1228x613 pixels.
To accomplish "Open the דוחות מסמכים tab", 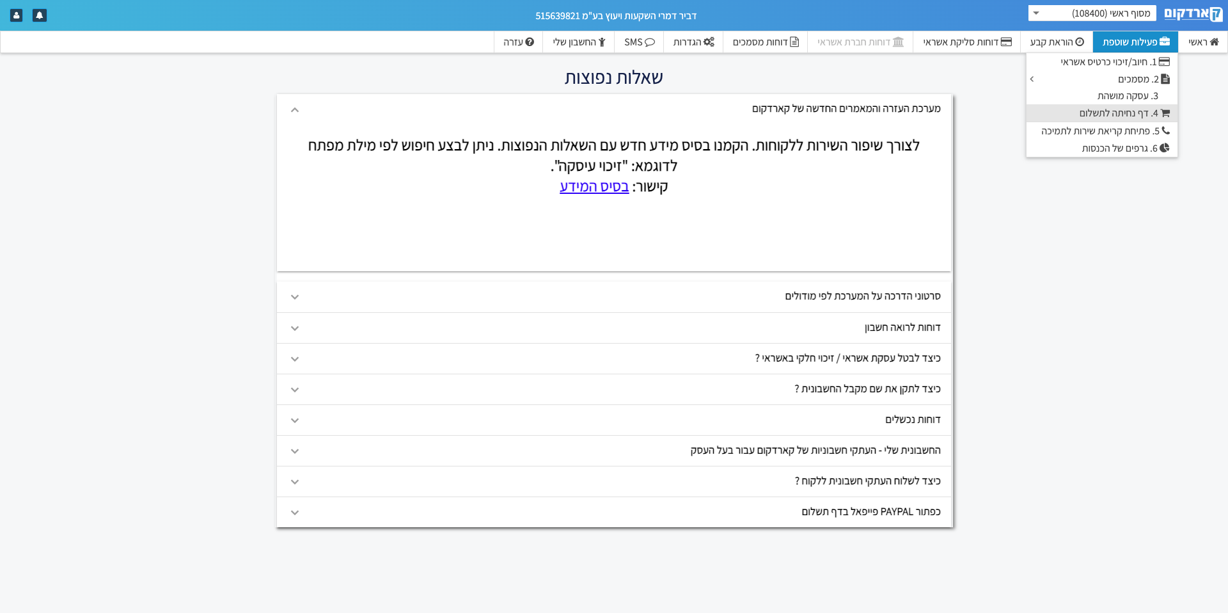I will point(766,42).
